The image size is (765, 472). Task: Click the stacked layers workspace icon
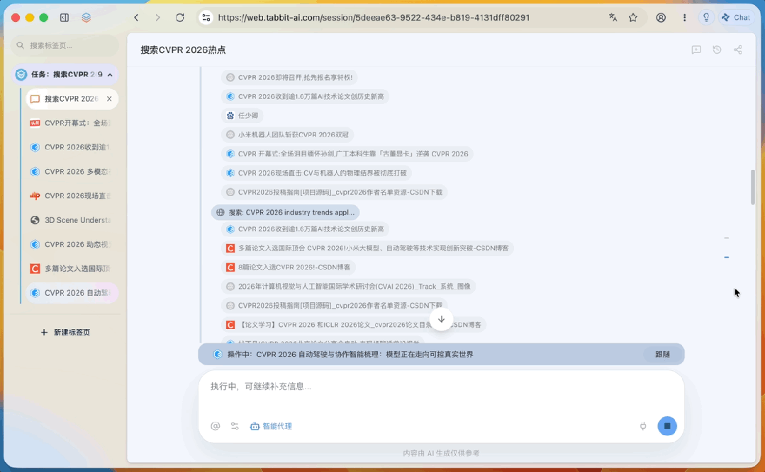tap(86, 18)
